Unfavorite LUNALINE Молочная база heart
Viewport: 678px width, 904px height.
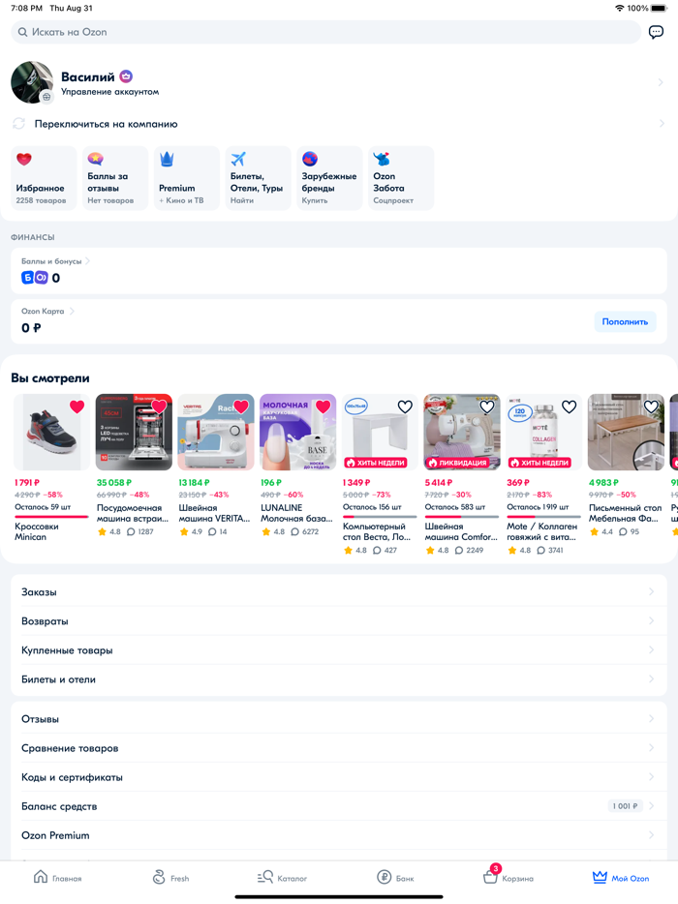(324, 407)
